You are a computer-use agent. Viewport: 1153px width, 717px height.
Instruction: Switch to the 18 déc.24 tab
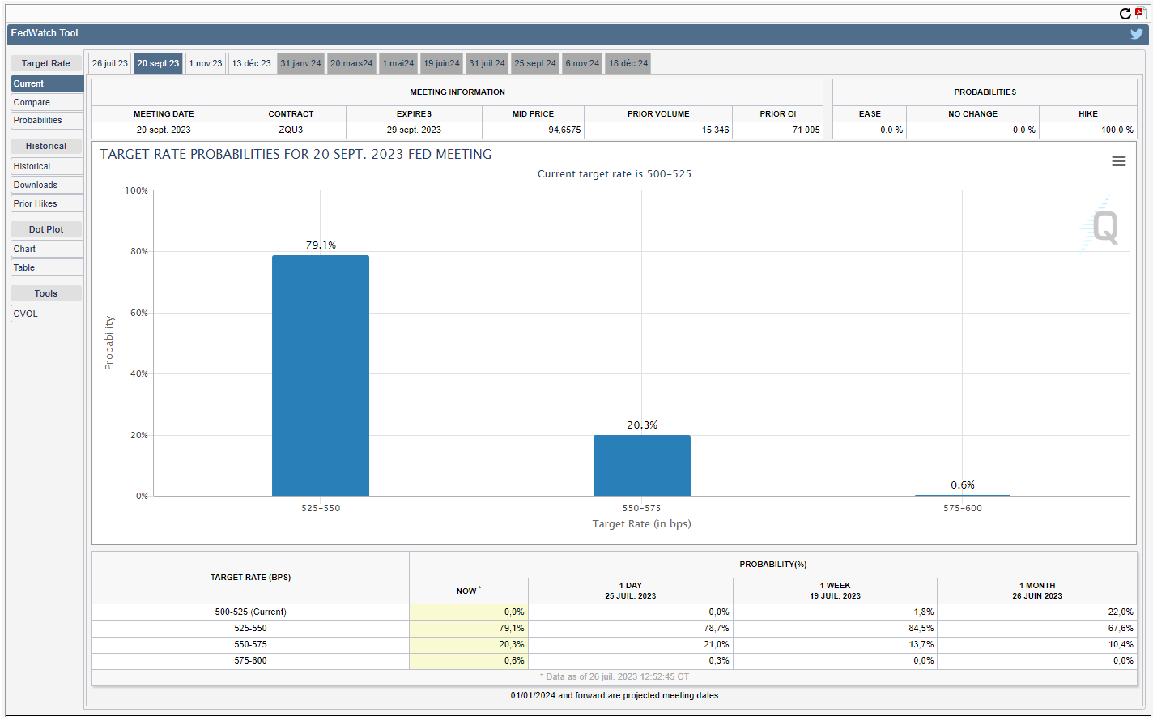coord(628,63)
